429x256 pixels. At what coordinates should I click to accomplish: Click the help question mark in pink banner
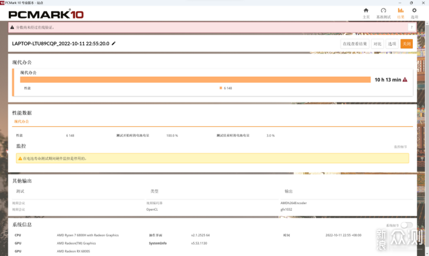coord(412,27)
